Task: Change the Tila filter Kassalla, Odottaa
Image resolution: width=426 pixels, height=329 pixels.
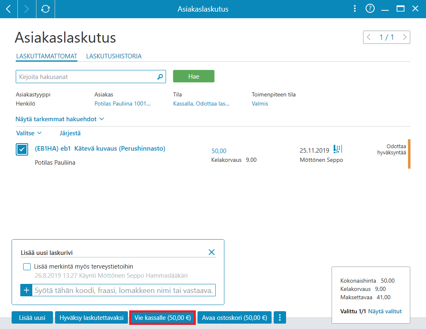Action: point(201,103)
